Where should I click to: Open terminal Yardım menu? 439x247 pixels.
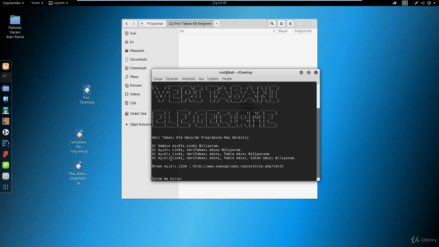click(227, 79)
